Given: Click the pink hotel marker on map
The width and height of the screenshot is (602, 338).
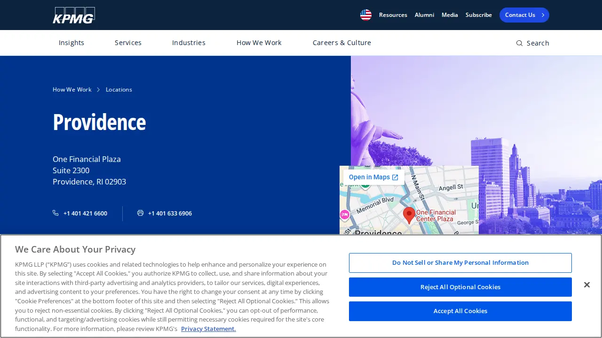Looking at the screenshot, I should pos(344,215).
